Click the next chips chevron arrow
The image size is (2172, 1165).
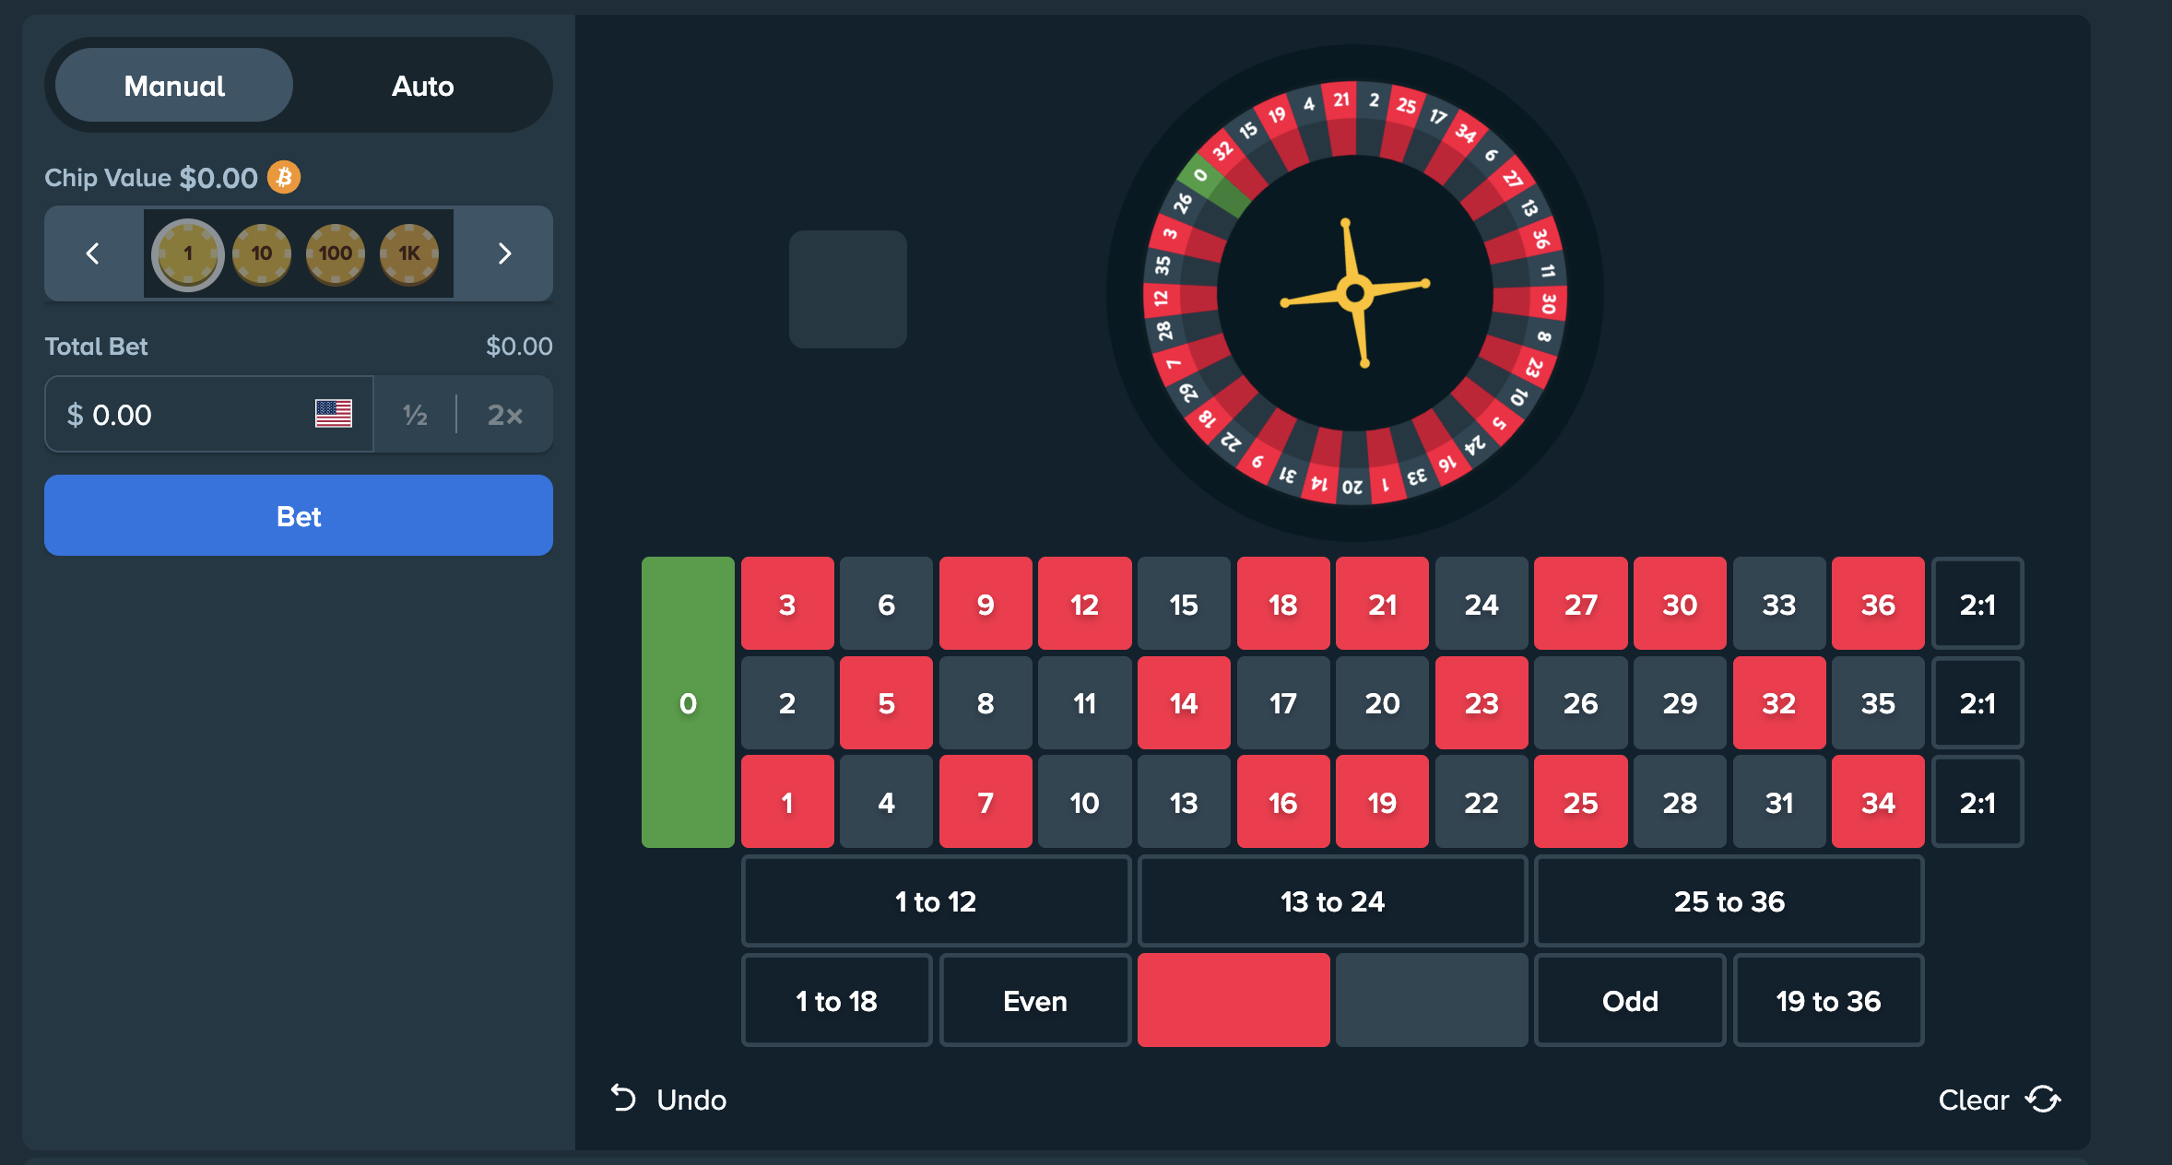tap(504, 253)
